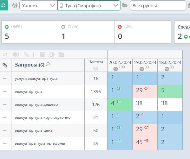Viewport: 190px width, 159px height.
Task: Select query эвакуатор тула круглосуточно
Action: click(43, 118)
